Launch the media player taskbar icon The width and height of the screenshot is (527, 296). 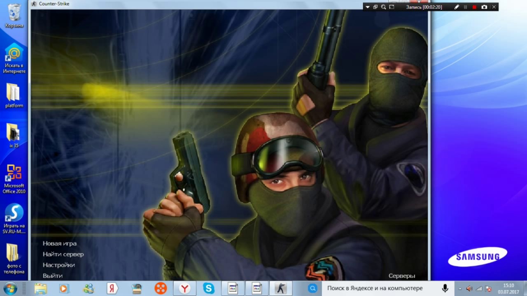63,288
